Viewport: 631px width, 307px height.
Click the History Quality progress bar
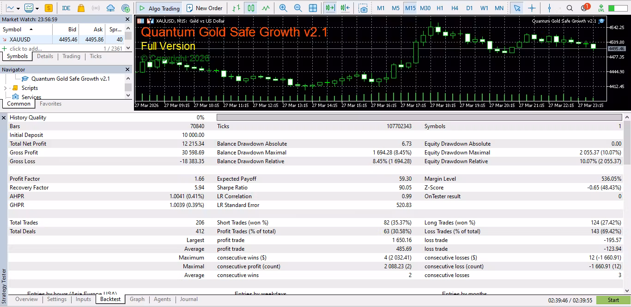(x=419, y=118)
